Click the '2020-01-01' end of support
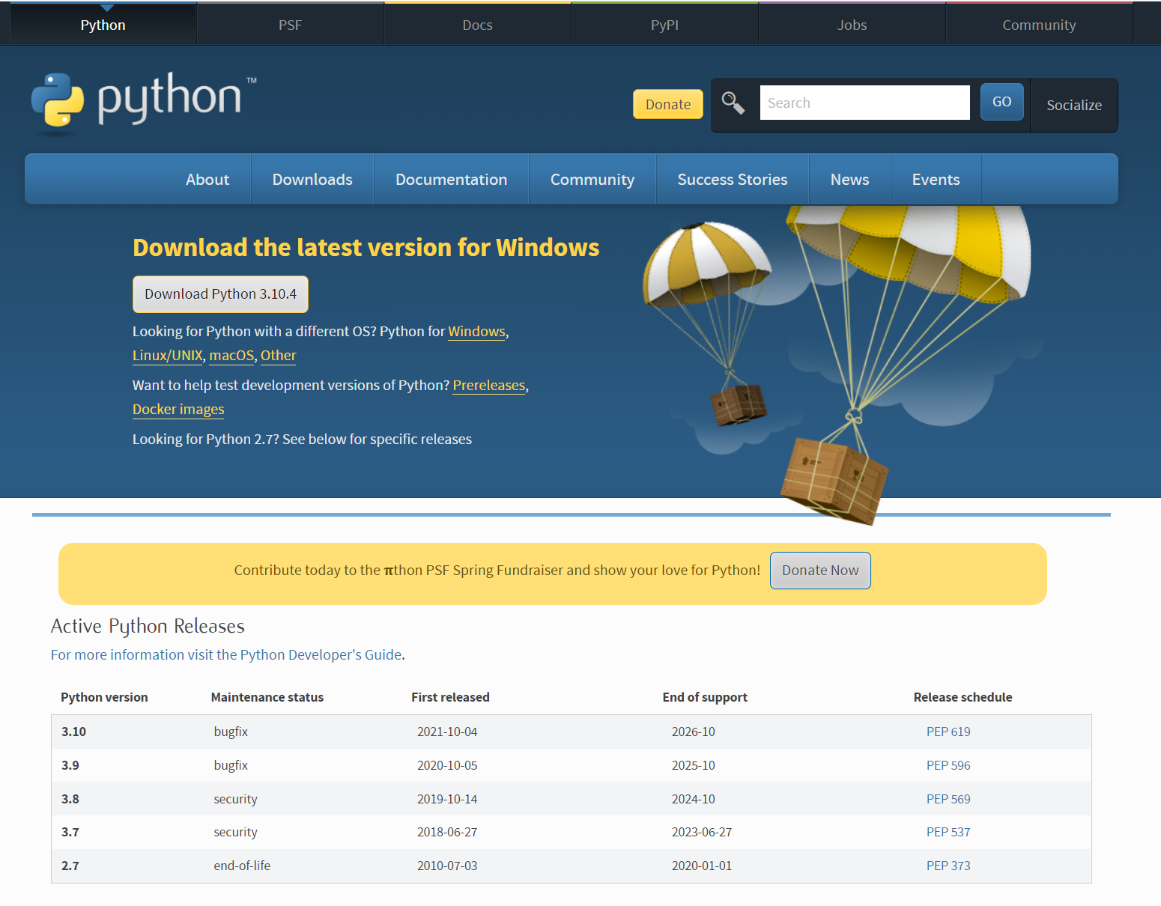The height and width of the screenshot is (906, 1161). pos(702,866)
